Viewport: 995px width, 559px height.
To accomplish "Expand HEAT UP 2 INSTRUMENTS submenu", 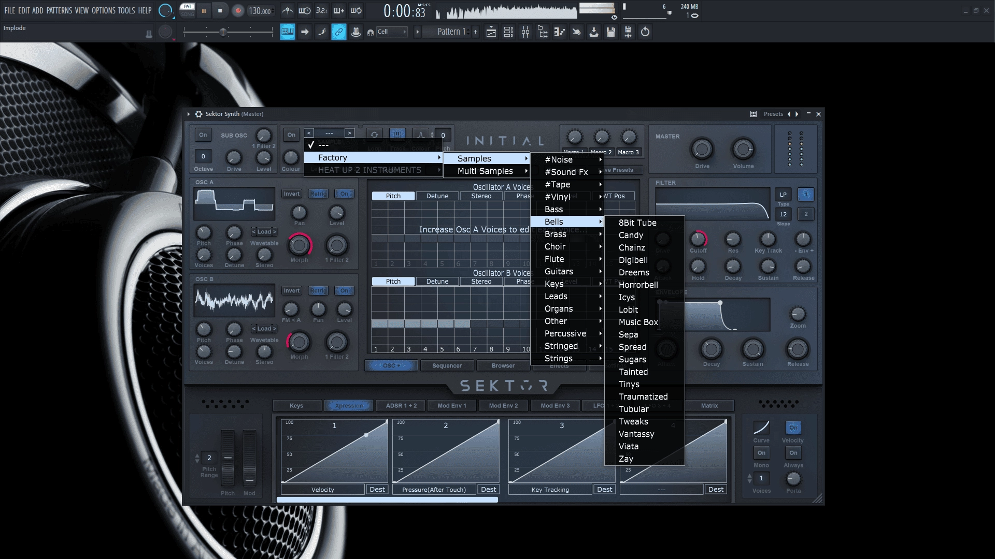I will [x=374, y=170].
